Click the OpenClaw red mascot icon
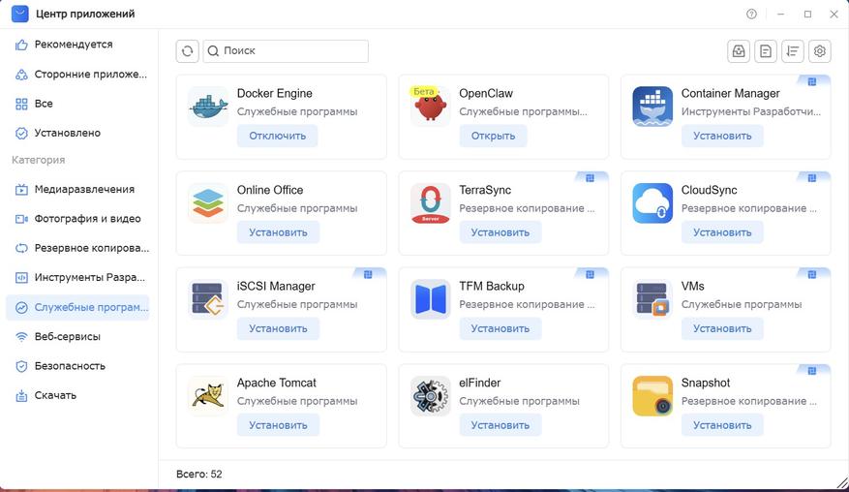Screen dimensions: 849x492 pyautogui.click(x=431, y=107)
